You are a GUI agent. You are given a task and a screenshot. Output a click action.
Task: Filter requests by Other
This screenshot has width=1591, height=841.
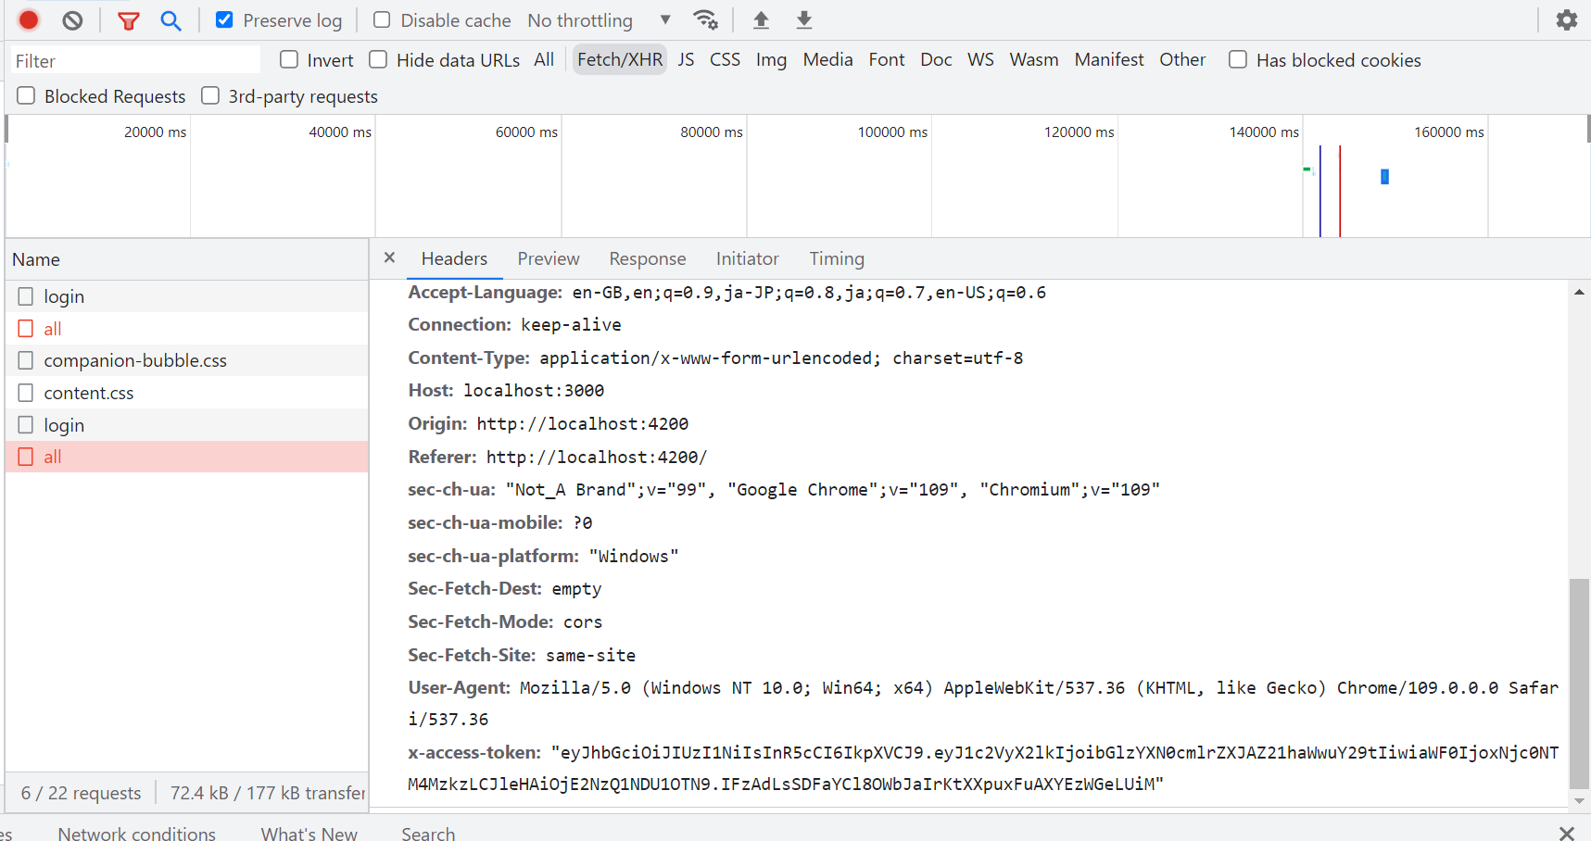tap(1182, 59)
